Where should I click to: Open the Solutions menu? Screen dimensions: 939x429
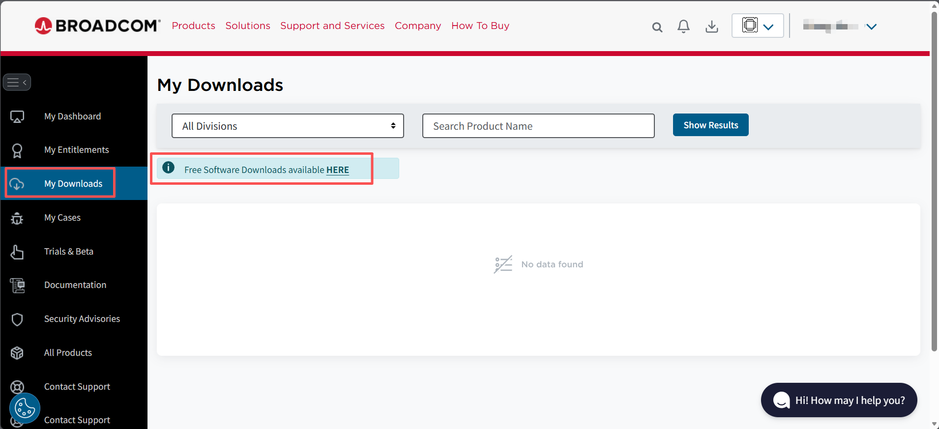pyautogui.click(x=248, y=26)
